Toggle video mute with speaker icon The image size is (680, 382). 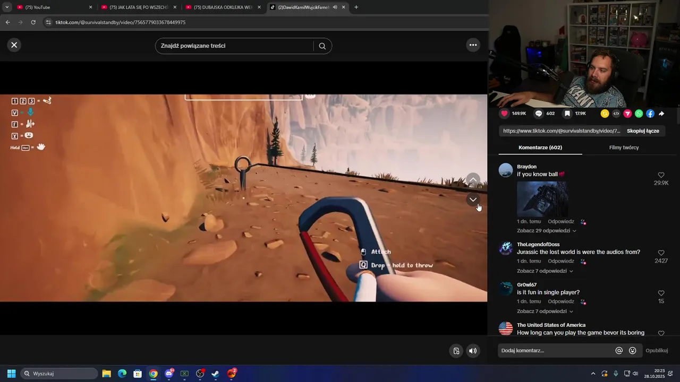pos(472,351)
